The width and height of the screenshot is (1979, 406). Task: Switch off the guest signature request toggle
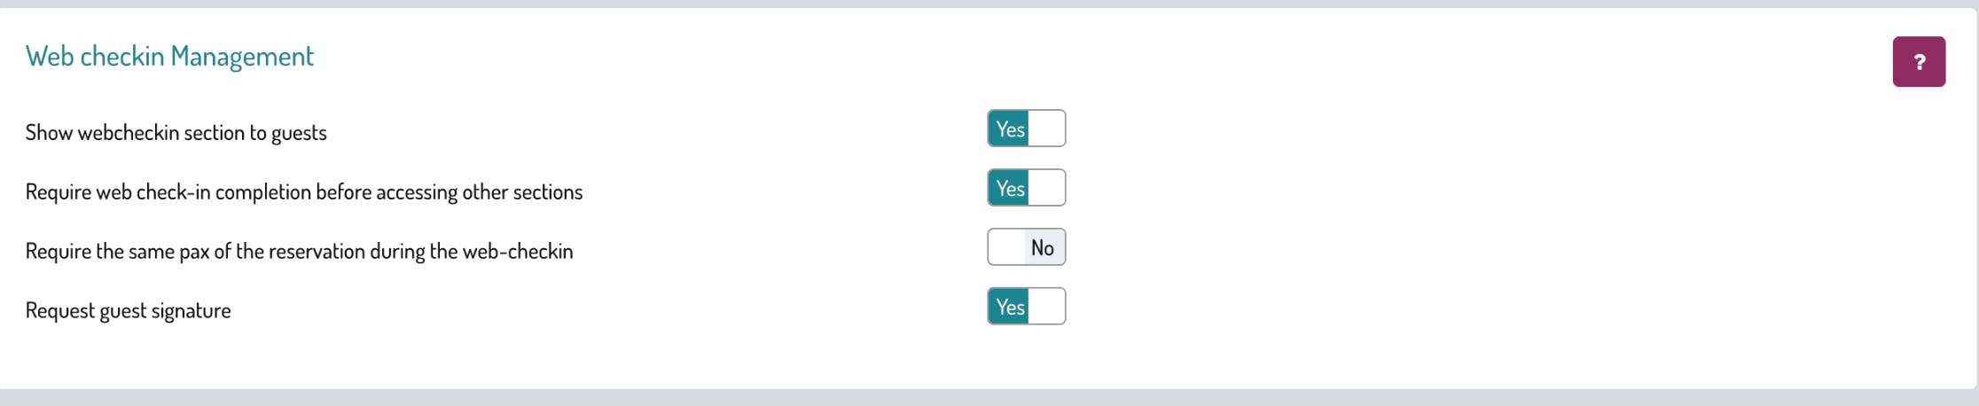1026,307
